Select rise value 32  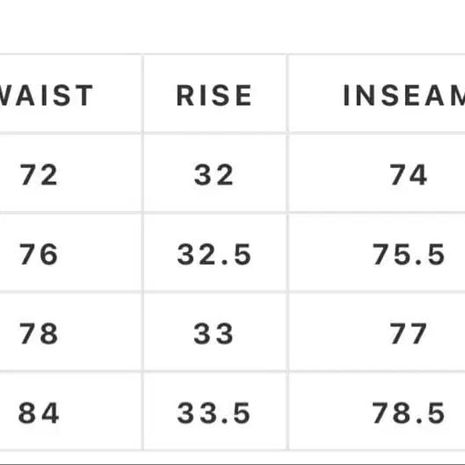214,175
